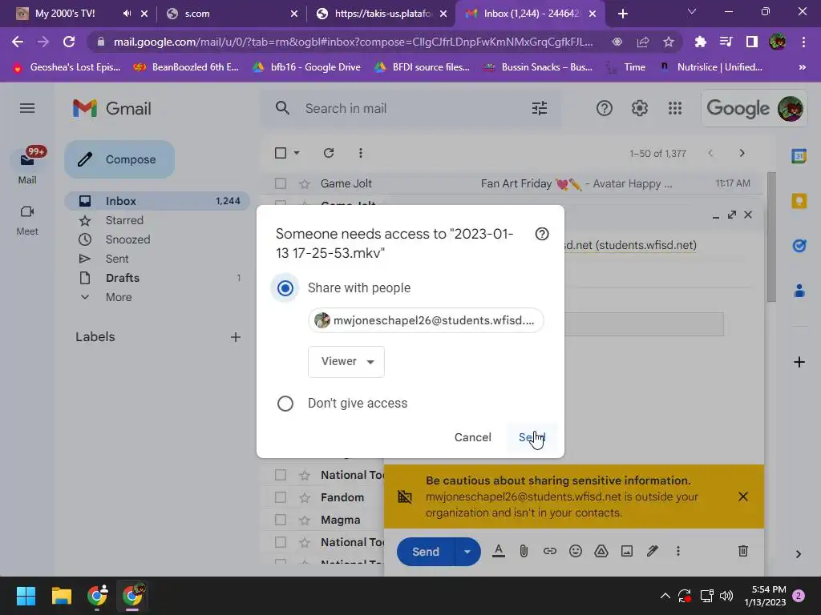The height and width of the screenshot is (615, 821).
Task: Get add-ons plus icon in side panel
Action: [x=799, y=362]
